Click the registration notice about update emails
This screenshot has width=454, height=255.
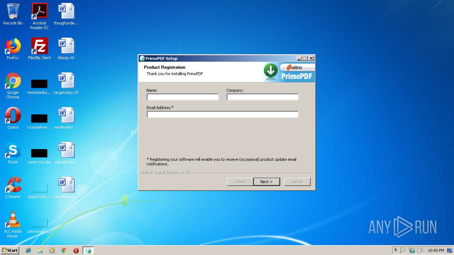coord(222,161)
